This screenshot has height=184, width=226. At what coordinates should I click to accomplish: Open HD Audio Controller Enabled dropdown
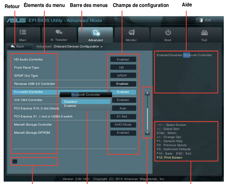(x=123, y=59)
